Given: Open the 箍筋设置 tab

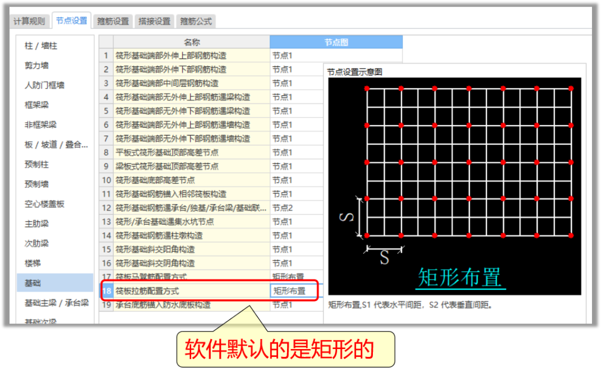Looking at the screenshot, I should (x=113, y=21).
